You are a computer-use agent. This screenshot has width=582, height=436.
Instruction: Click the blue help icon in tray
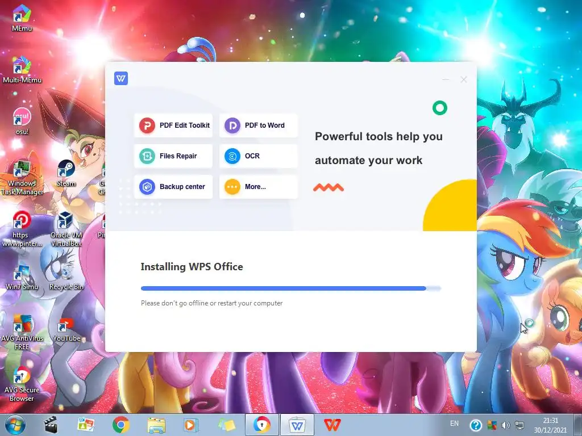(x=476, y=425)
